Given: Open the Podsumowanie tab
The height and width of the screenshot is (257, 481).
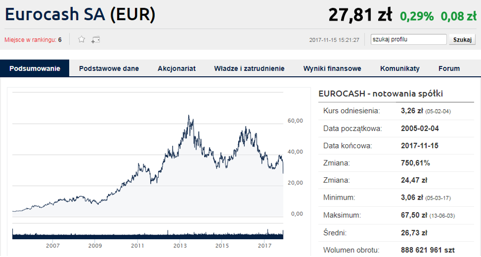Looking at the screenshot, I should 35,69.
